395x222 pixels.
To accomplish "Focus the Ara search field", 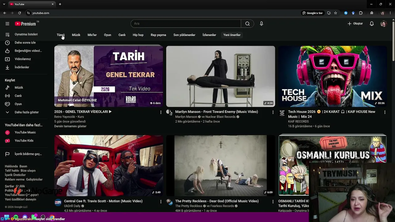I will [x=186, y=24].
